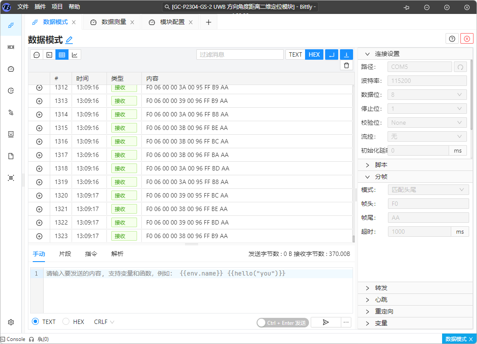Click the help question mark icon
The height and width of the screenshot is (344, 477).
pyautogui.click(x=452, y=38)
